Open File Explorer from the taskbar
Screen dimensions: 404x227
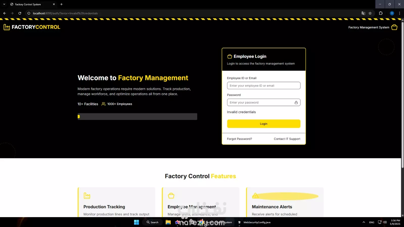[x=168, y=222]
